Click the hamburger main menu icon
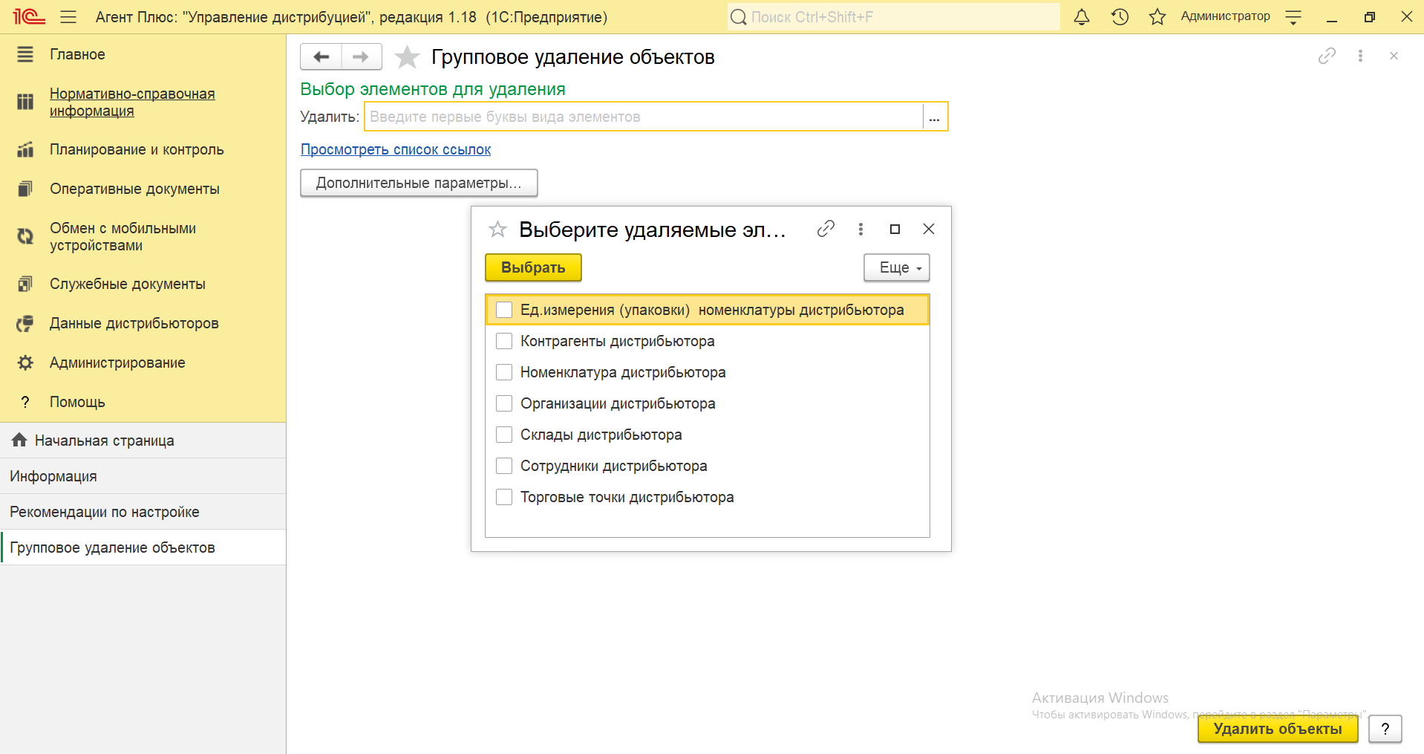 (x=68, y=17)
